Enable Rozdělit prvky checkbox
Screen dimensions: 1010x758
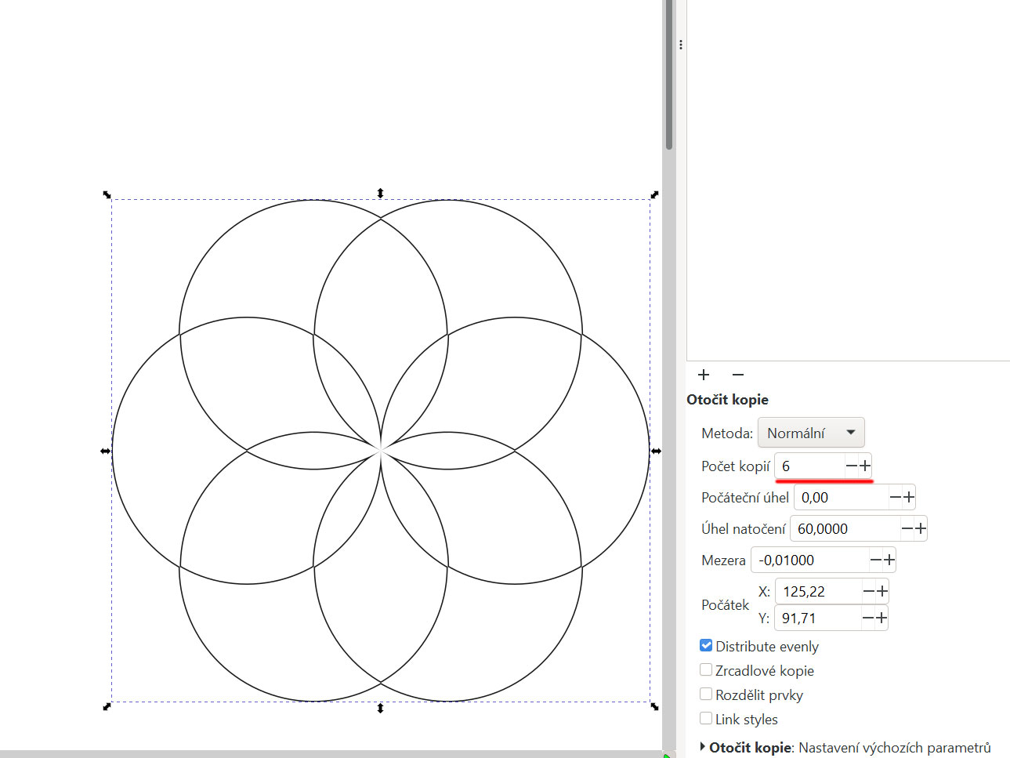pos(706,695)
